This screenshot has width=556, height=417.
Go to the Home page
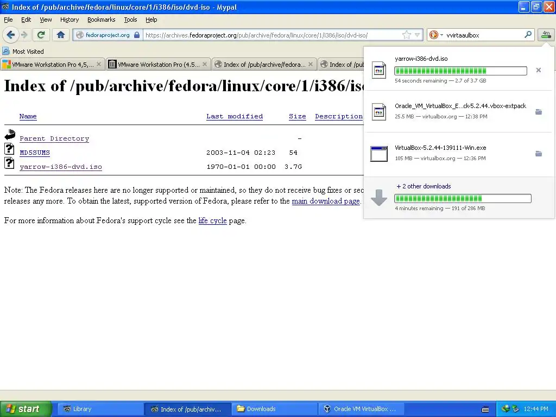[61, 35]
